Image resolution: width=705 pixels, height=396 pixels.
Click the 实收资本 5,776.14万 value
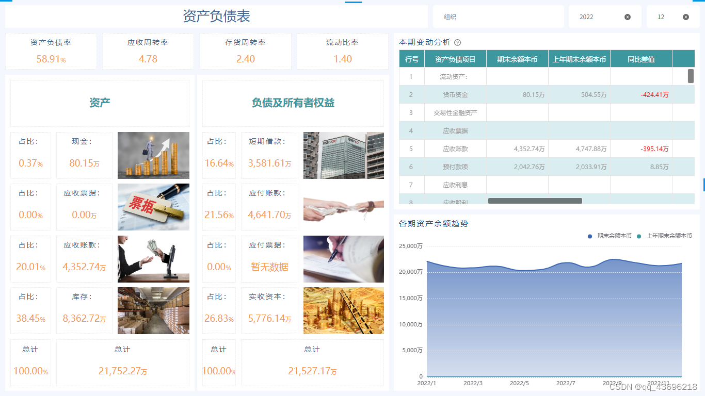click(x=269, y=319)
